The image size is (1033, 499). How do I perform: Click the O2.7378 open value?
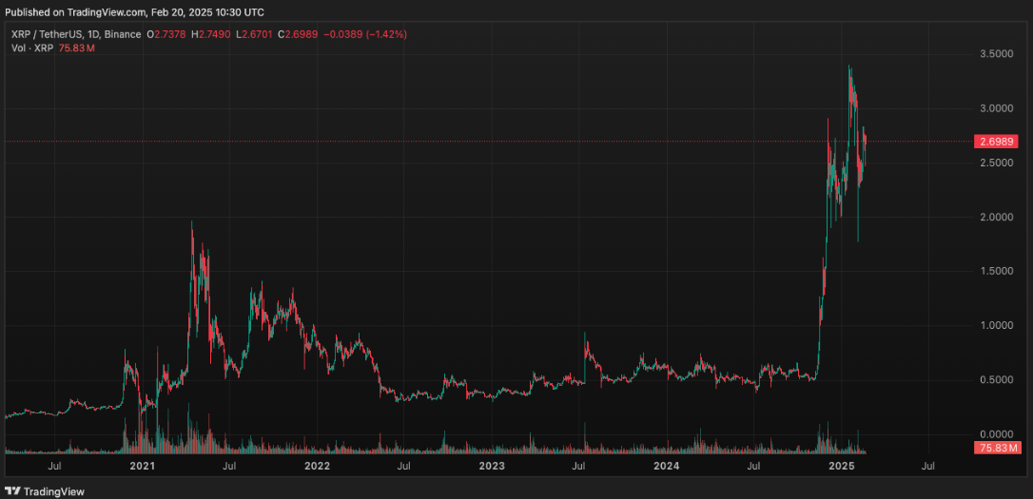click(166, 34)
